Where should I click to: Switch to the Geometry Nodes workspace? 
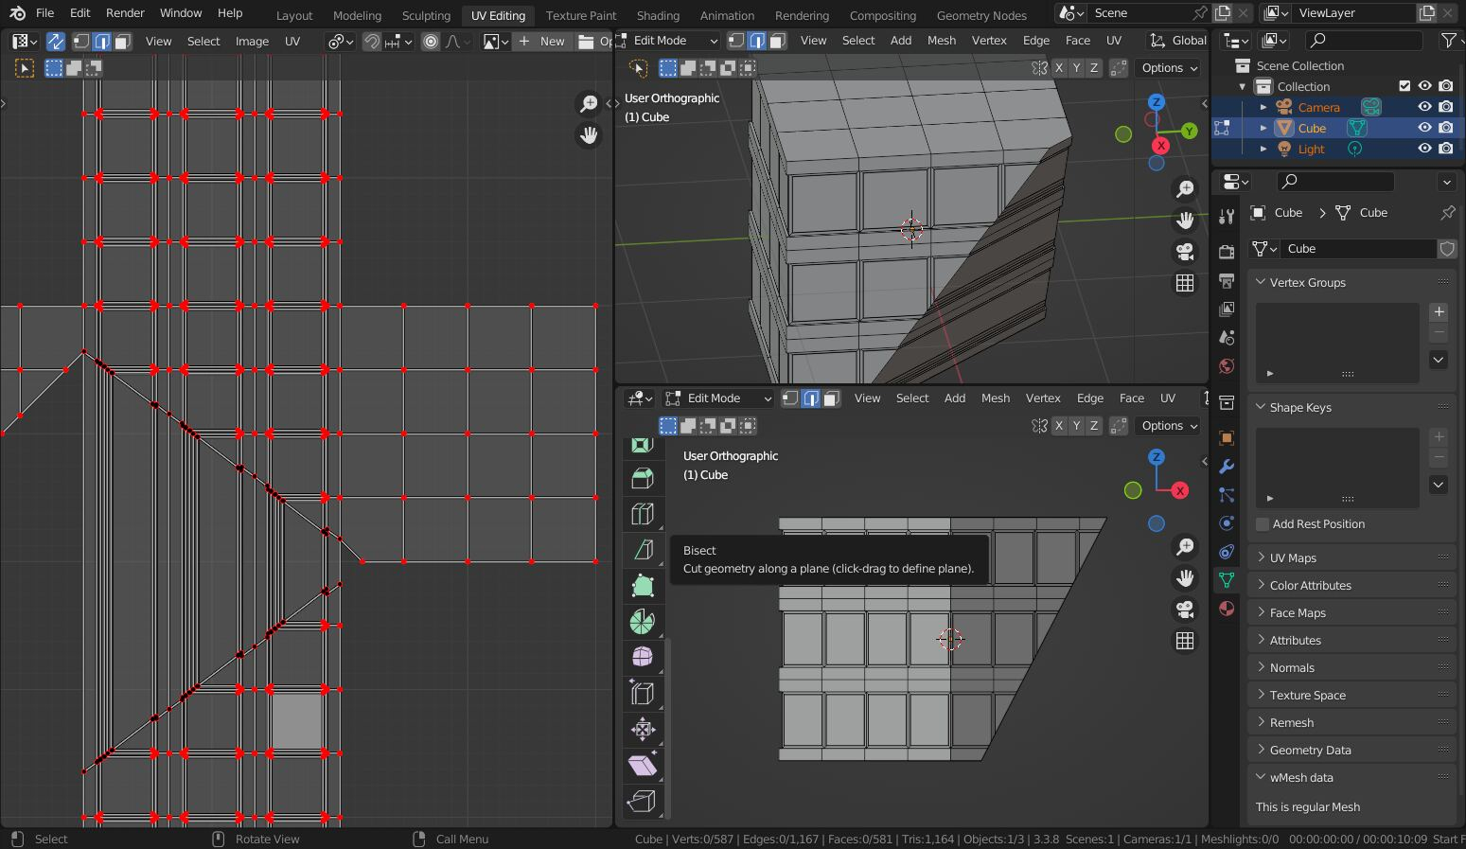tap(981, 15)
